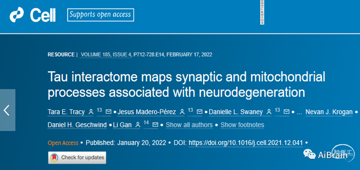Click email icon after Danielle L. Swaney
Viewport: 360px width, 170px height.
[x=287, y=112]
